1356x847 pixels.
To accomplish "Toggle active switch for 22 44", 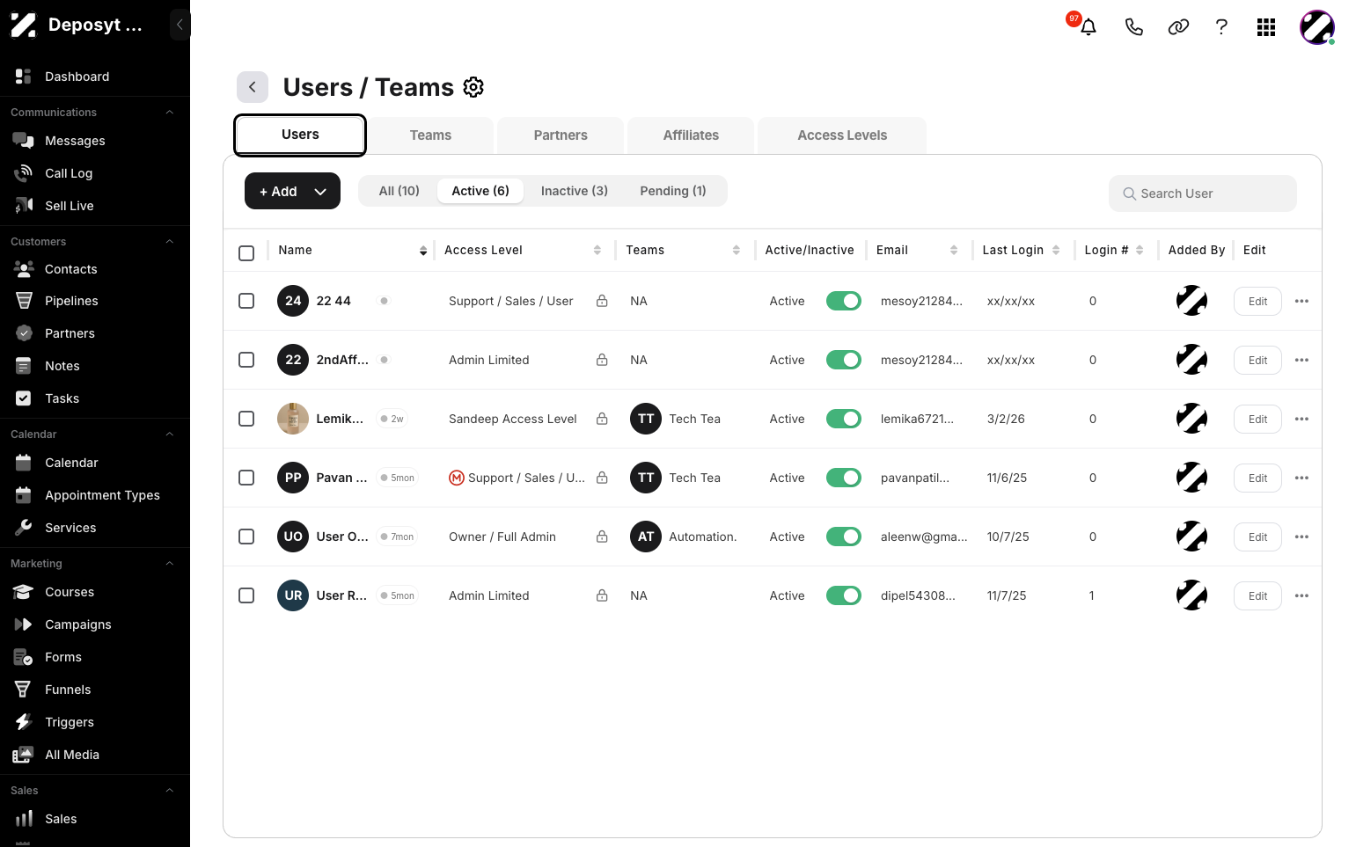I will [x=844, y=301].
